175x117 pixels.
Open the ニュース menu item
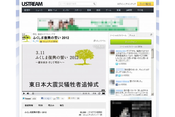(x=39, y=10)
